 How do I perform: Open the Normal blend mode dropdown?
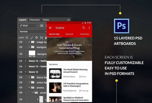[32, 32]
